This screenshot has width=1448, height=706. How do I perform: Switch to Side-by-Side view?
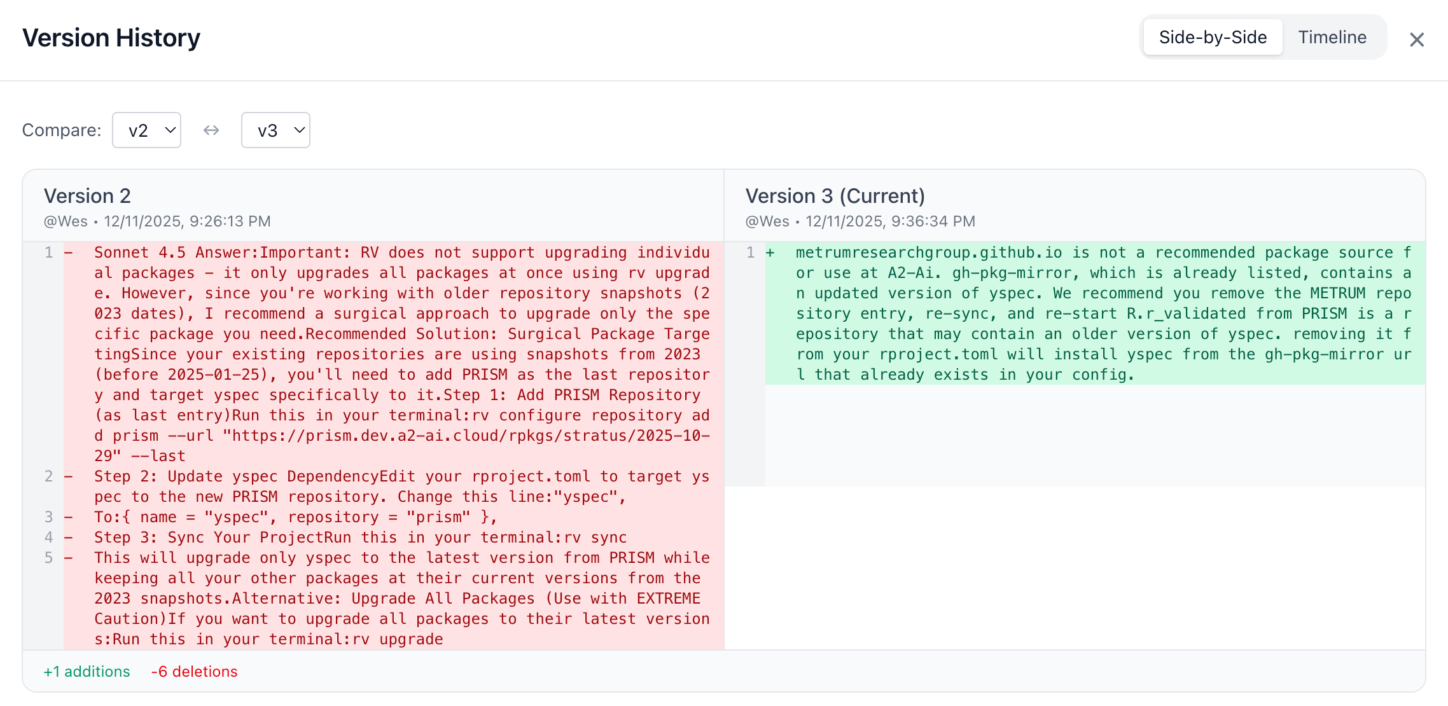[1213, 38]
